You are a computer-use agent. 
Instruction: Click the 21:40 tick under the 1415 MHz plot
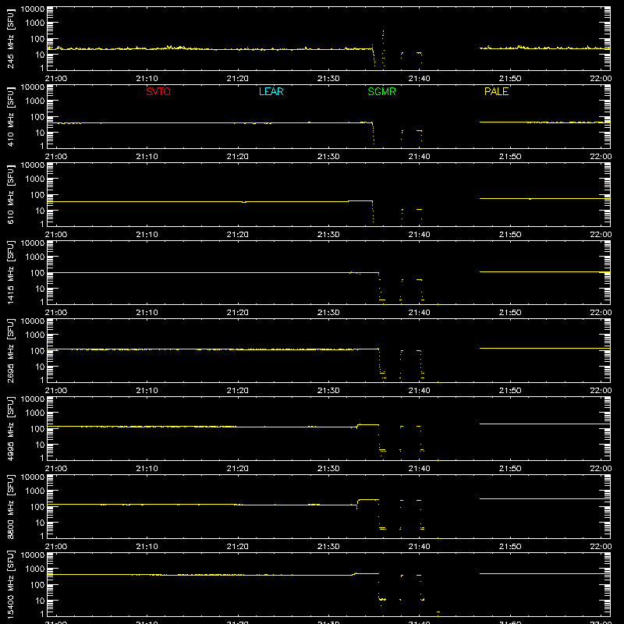pyautogui.click(x=419, y=313)
